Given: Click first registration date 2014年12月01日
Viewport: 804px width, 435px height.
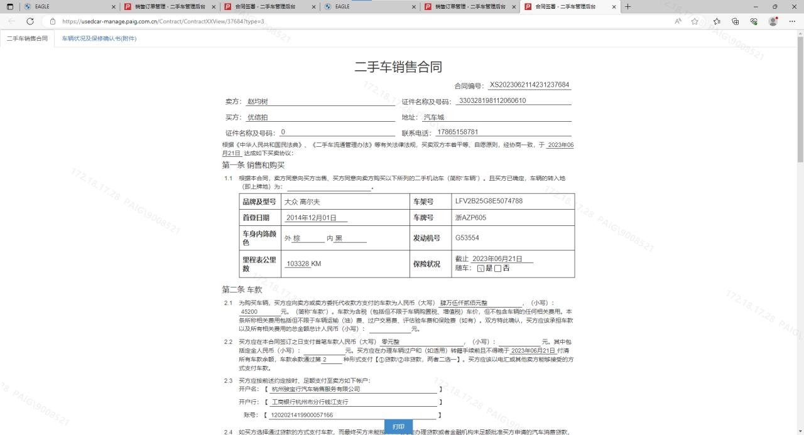Looking at the screenshot, I should (x=312, y=218).
